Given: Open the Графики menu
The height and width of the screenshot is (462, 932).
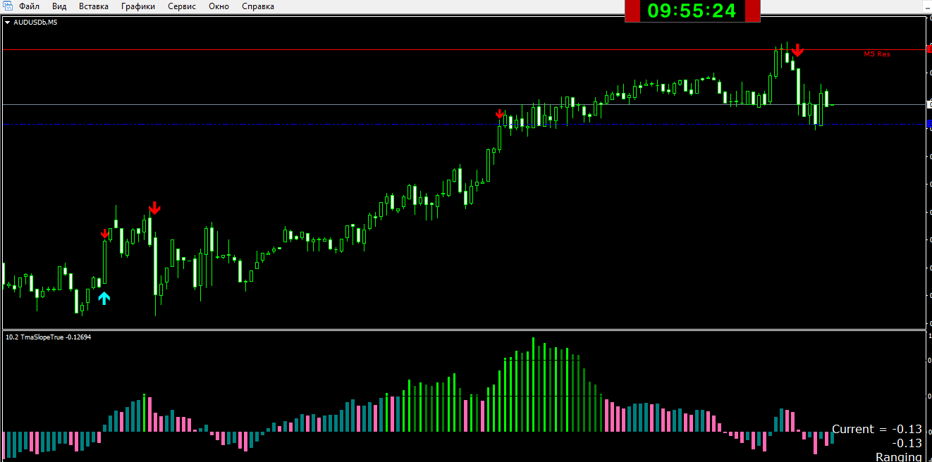Looking at the screenshot, I should [138, 6].
